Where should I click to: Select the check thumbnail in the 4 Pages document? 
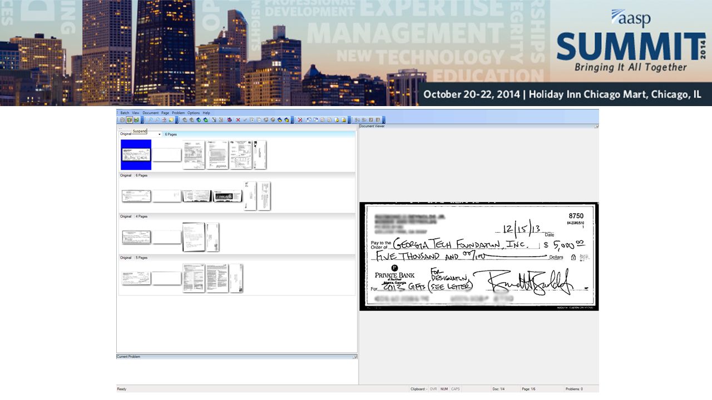pyautogui.click(x=136, y=237)
